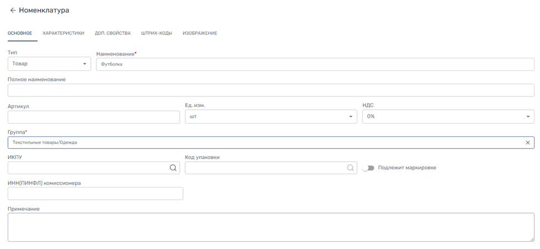This screenshot has width=540, height=249.
Task: Go to the Штрих-коды tab
Action: coord(157,33)
